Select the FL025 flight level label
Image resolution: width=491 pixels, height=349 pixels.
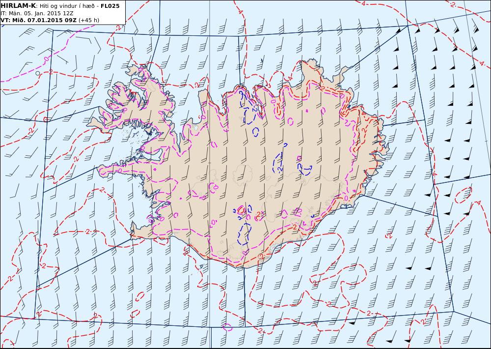click(110, 6)
